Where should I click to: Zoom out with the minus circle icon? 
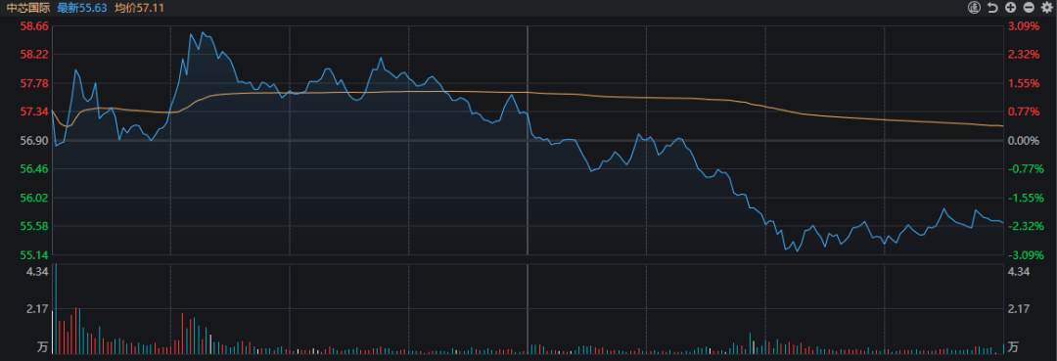[1029, 8]
